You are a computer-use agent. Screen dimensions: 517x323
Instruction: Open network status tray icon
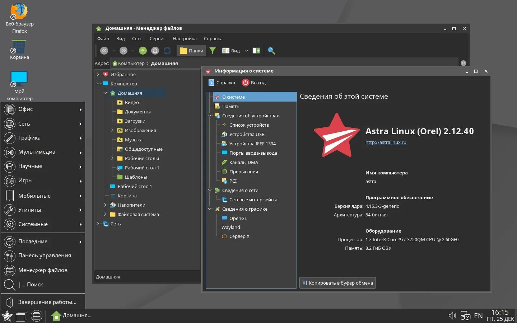point(465,315)
